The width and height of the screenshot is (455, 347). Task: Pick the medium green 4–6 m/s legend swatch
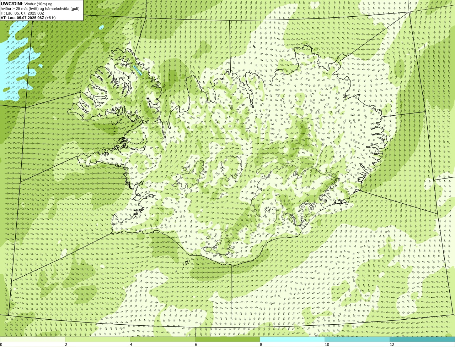pos(163,339)
